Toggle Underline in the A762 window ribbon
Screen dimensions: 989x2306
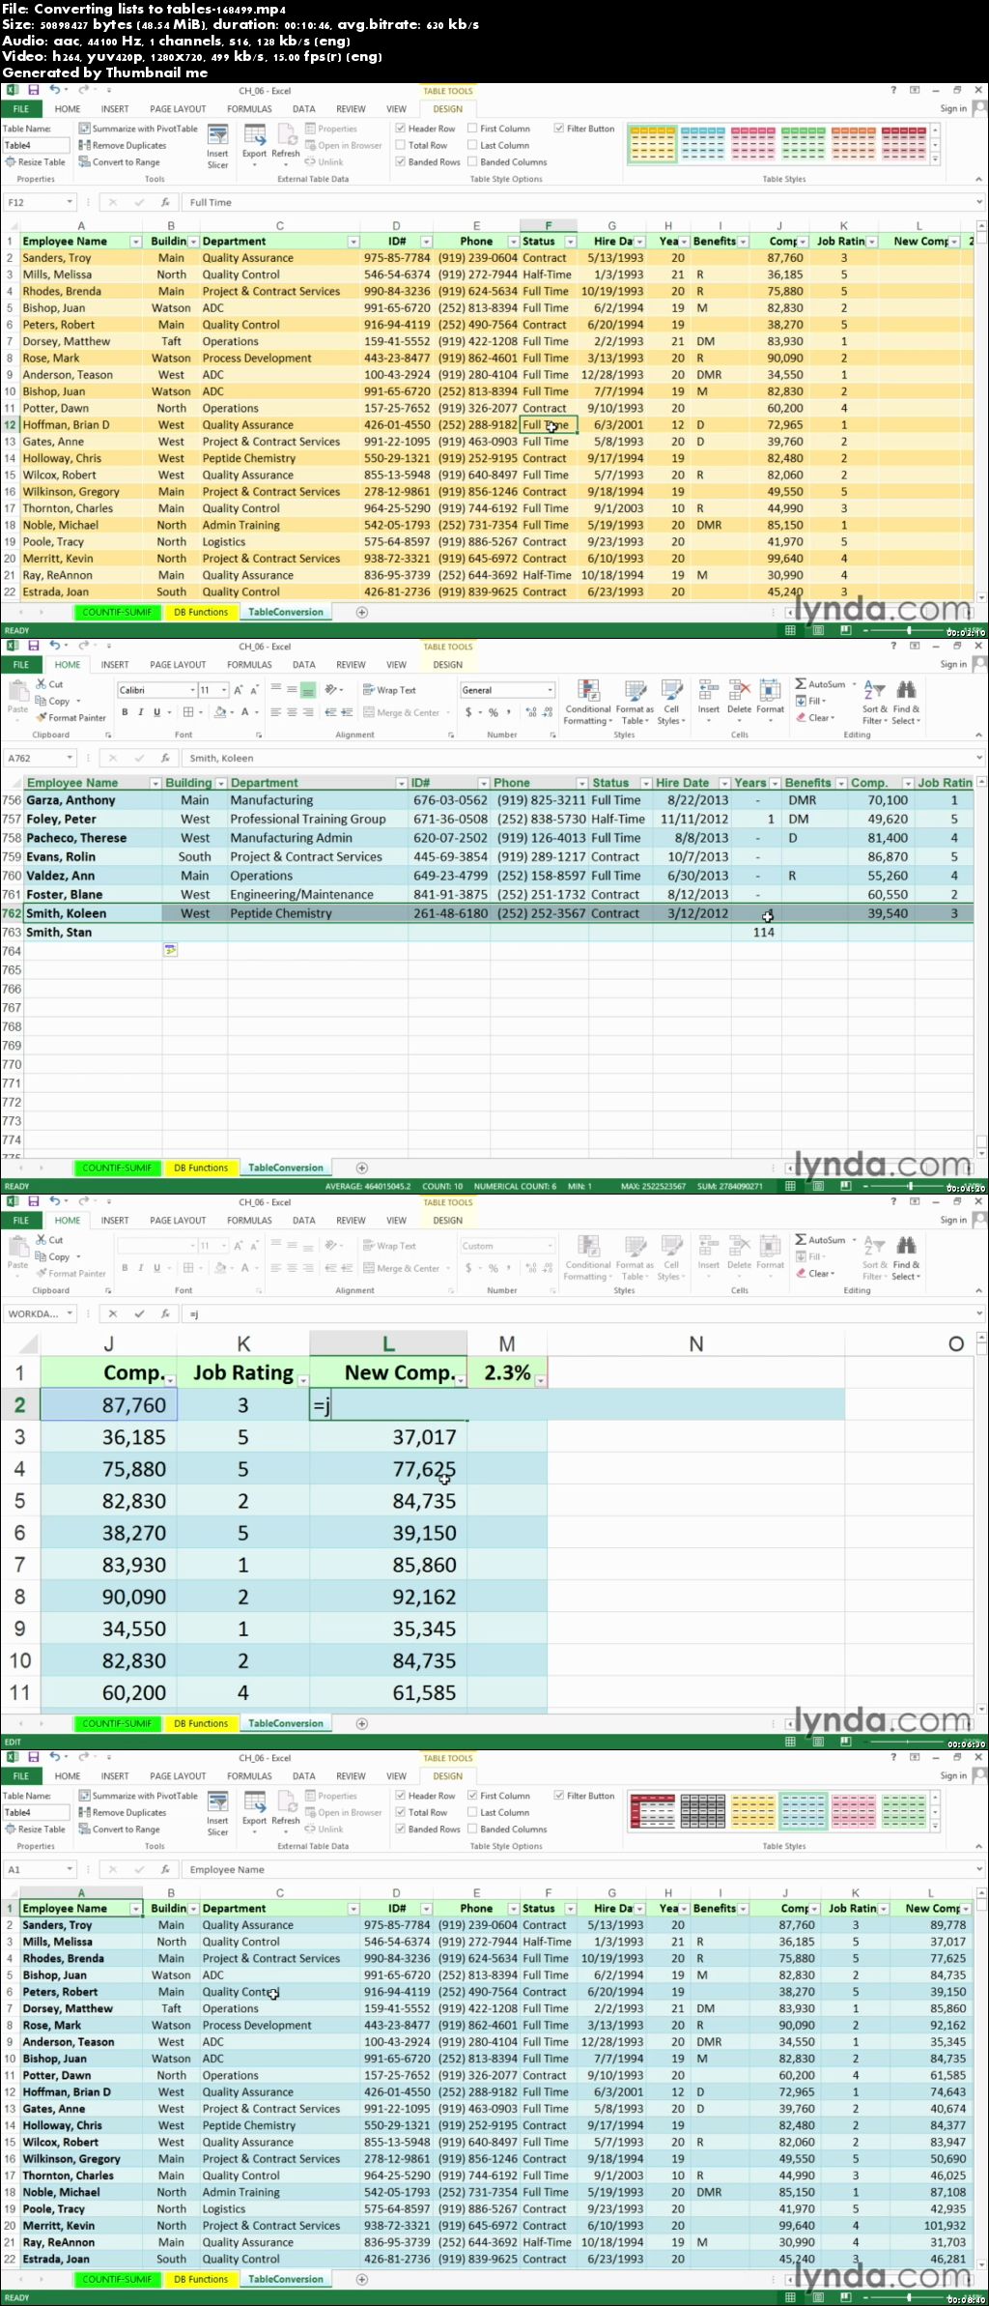tap(157, 712)
